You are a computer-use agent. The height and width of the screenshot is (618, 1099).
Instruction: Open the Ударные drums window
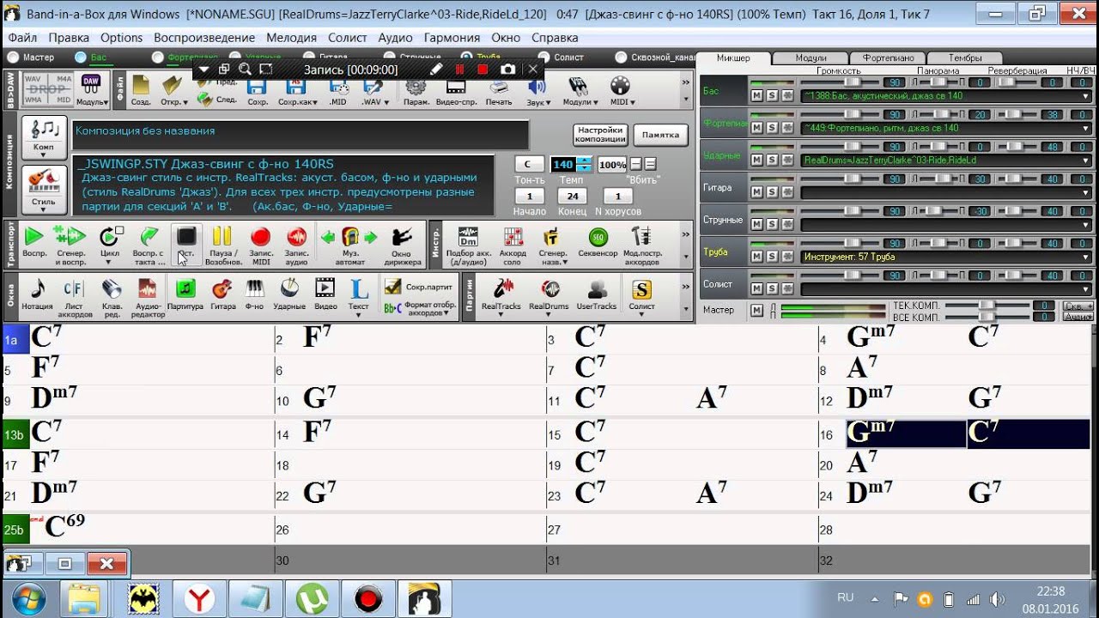pos(289,296)
